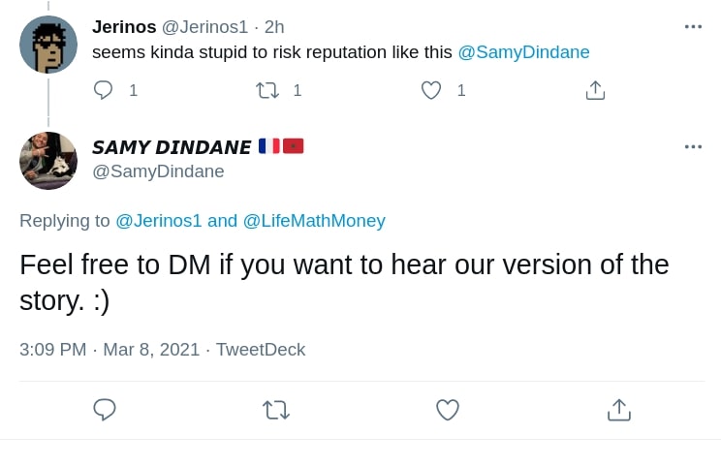Screen dimensions: 721x466
Task: Open the @LifeMathMoney profile link
Action: tap(314, 221)
